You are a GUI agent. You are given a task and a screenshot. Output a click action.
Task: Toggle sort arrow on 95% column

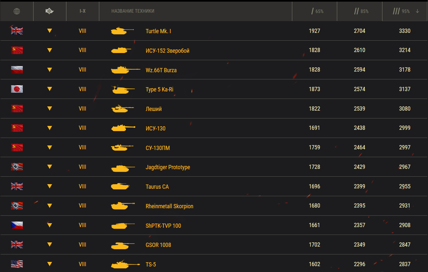tap(418, 11)
